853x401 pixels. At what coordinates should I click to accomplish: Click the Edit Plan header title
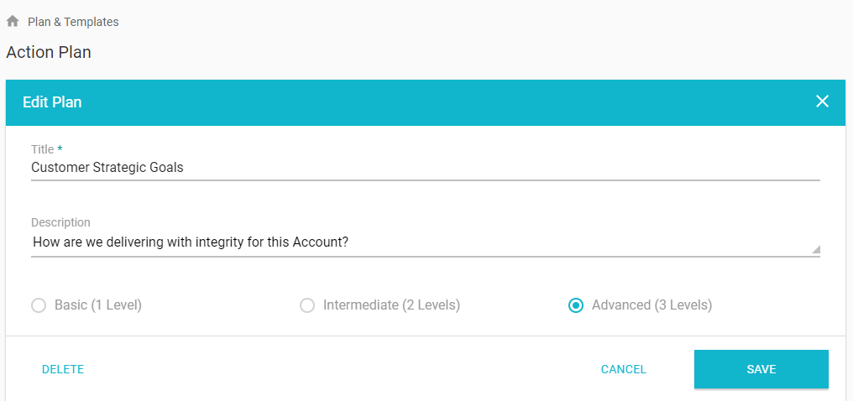coord(52,102)
